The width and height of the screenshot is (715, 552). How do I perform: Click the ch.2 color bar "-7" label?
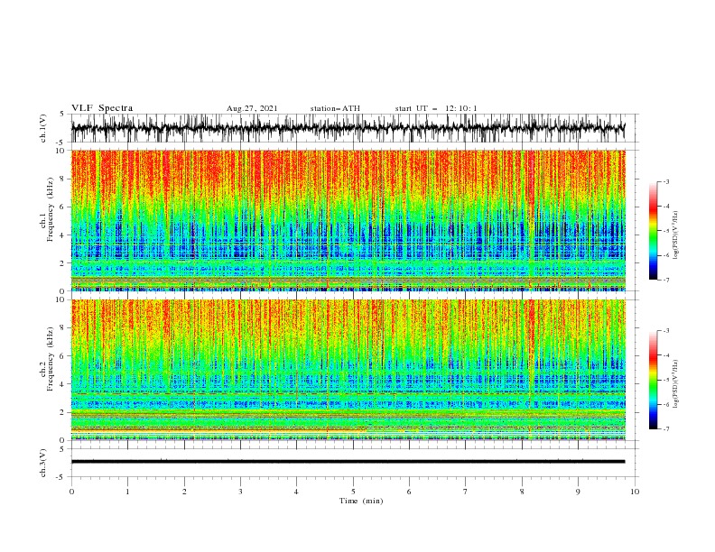coord(666,429)
